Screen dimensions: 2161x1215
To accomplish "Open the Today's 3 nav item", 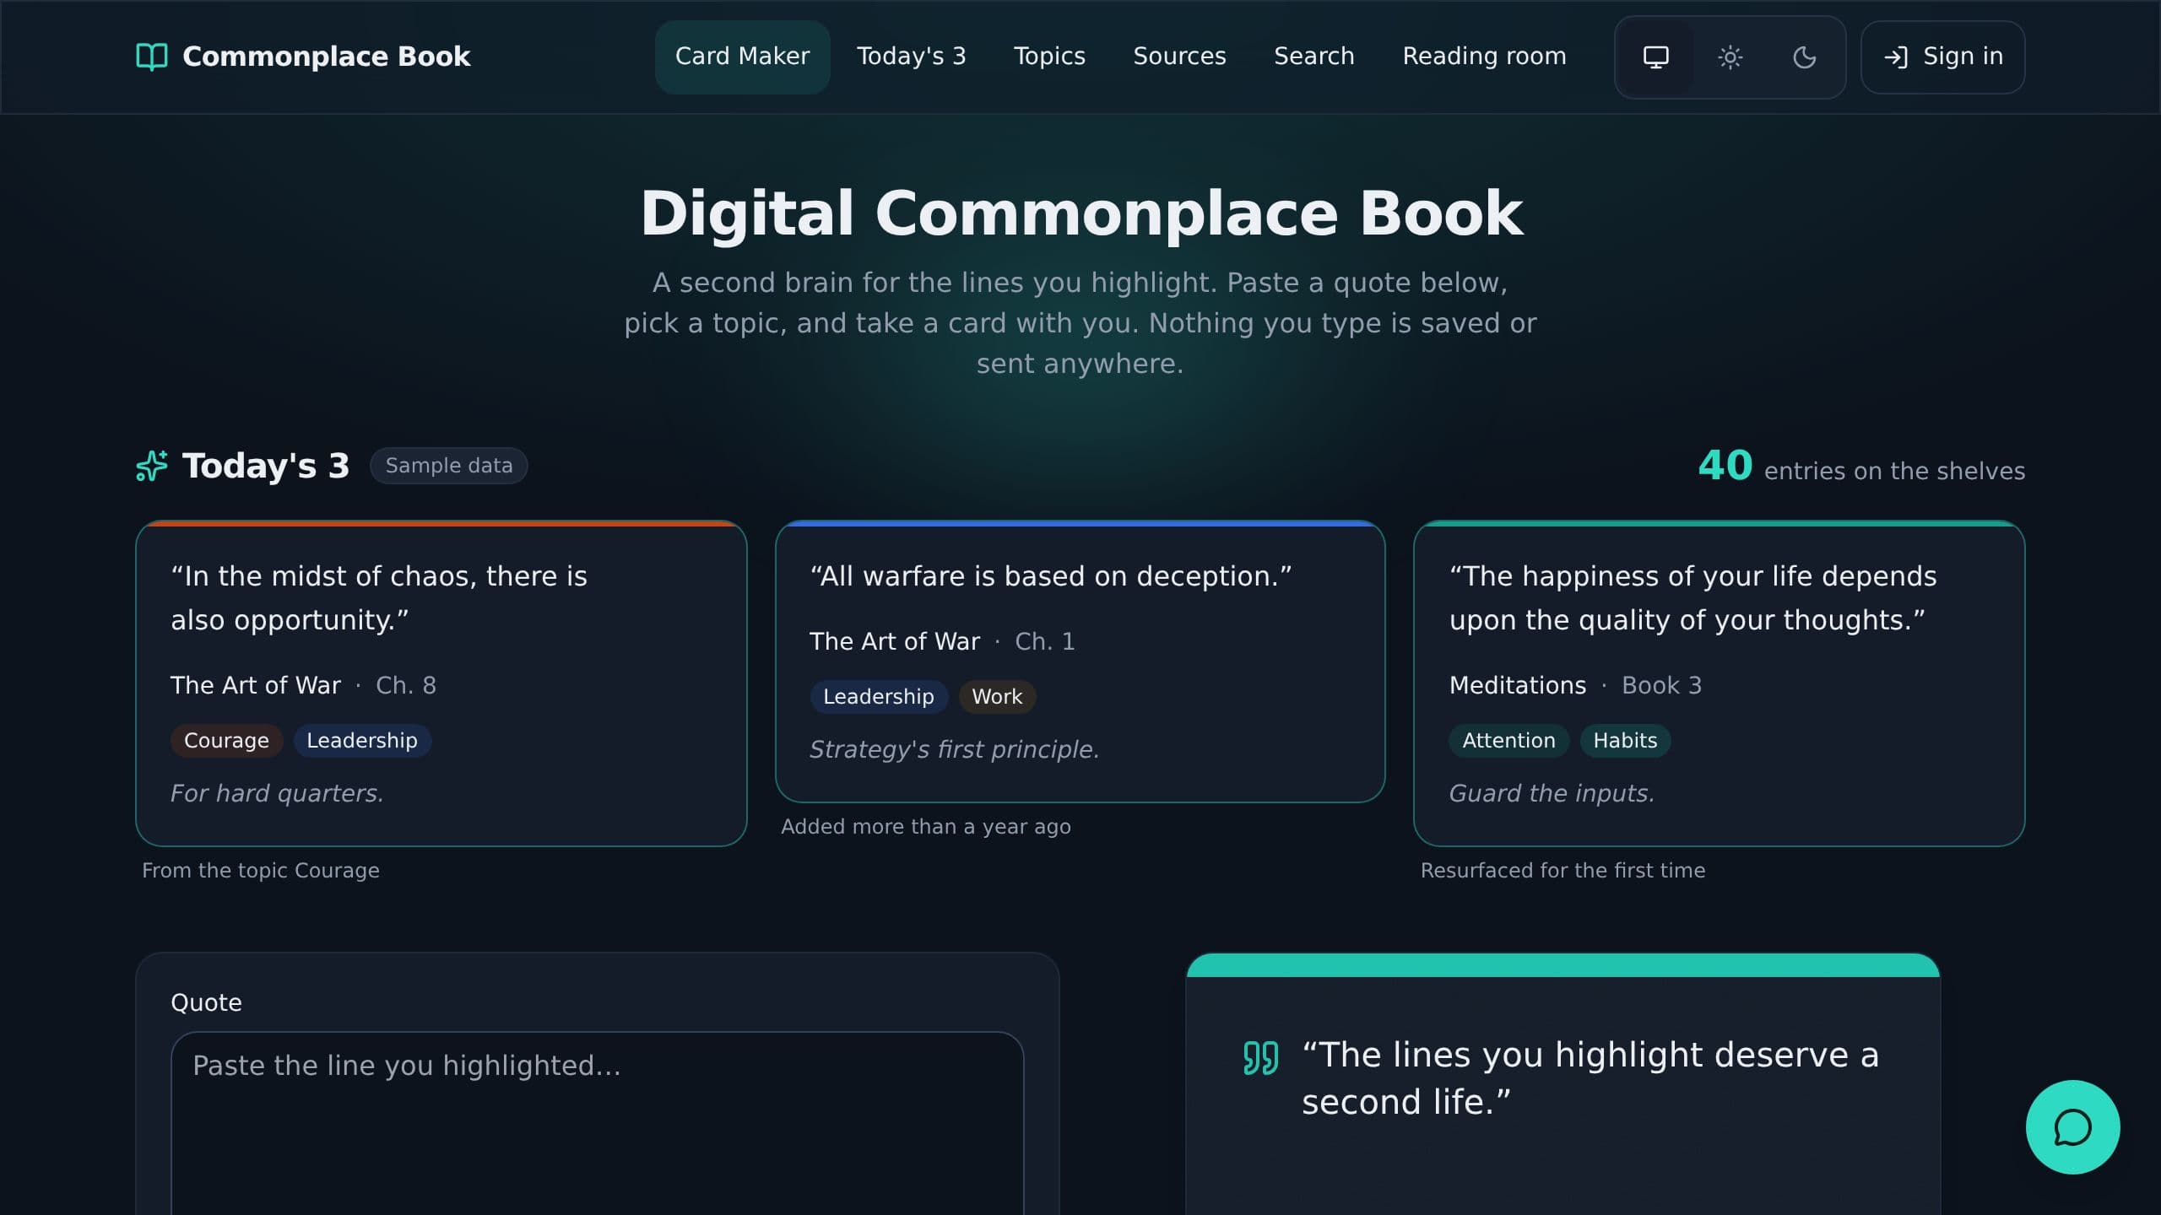I will click(x=911, y=57).
